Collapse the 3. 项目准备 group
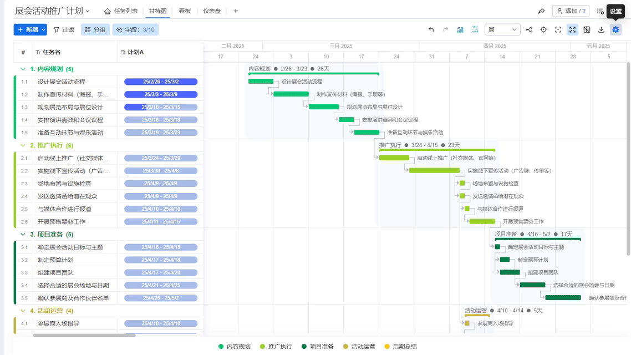 (23, 235)
